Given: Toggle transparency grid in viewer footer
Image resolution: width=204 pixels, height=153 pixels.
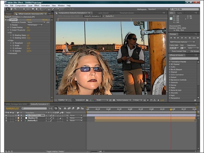Looking at the screenshot, I should point(114,100).
